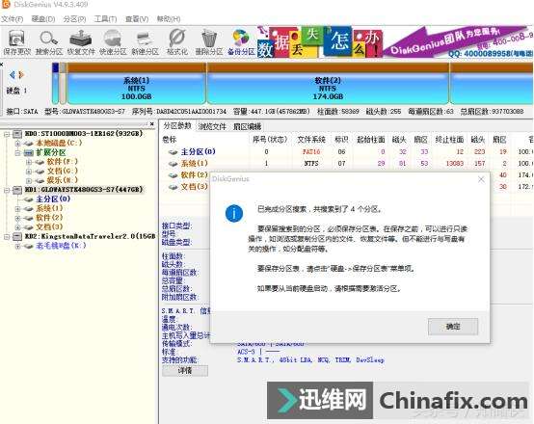
Task: Open the 查看(V) menu
Action: (x=137, y=19)
